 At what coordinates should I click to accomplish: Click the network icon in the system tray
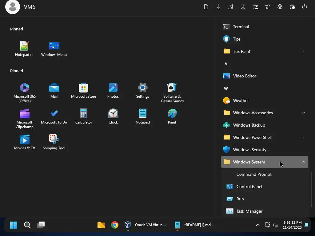tap(267, 225)
